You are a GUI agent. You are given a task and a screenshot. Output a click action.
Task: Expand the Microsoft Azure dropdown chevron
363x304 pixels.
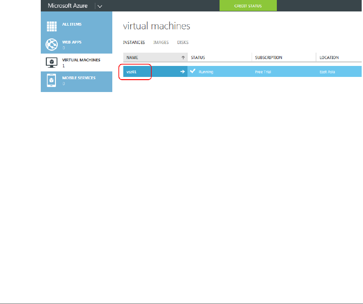coord(100,6)
